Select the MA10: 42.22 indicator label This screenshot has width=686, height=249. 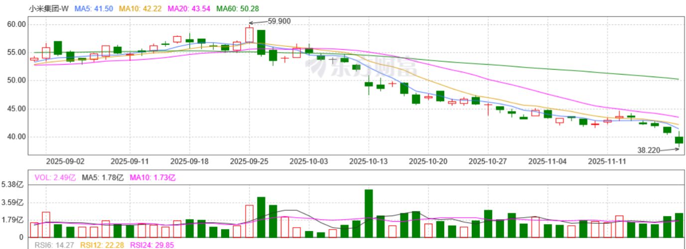141,8
